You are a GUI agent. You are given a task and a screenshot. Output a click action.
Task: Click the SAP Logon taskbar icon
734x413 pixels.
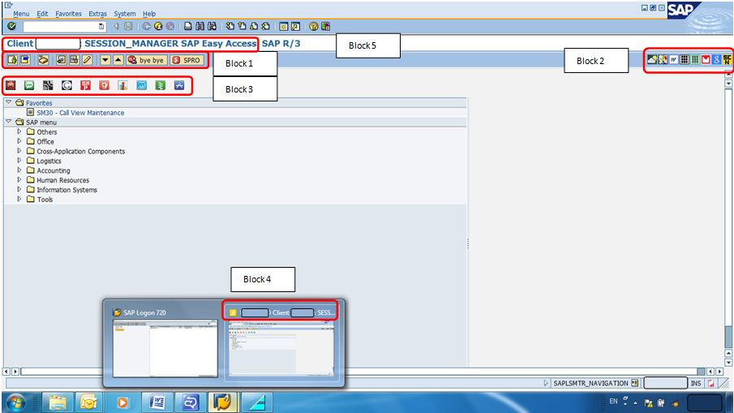pyautogui.click(x=222, y=402)
